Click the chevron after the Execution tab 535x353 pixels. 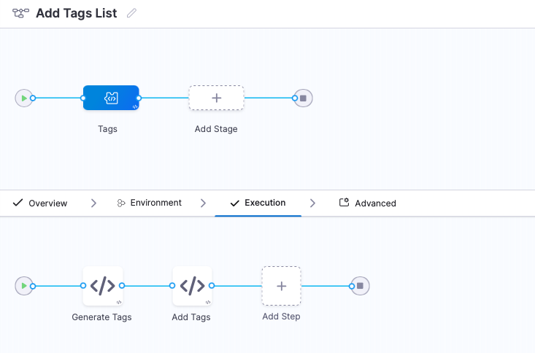312,203
